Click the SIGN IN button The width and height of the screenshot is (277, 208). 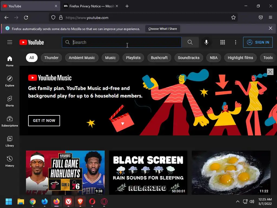pos(258,42)
